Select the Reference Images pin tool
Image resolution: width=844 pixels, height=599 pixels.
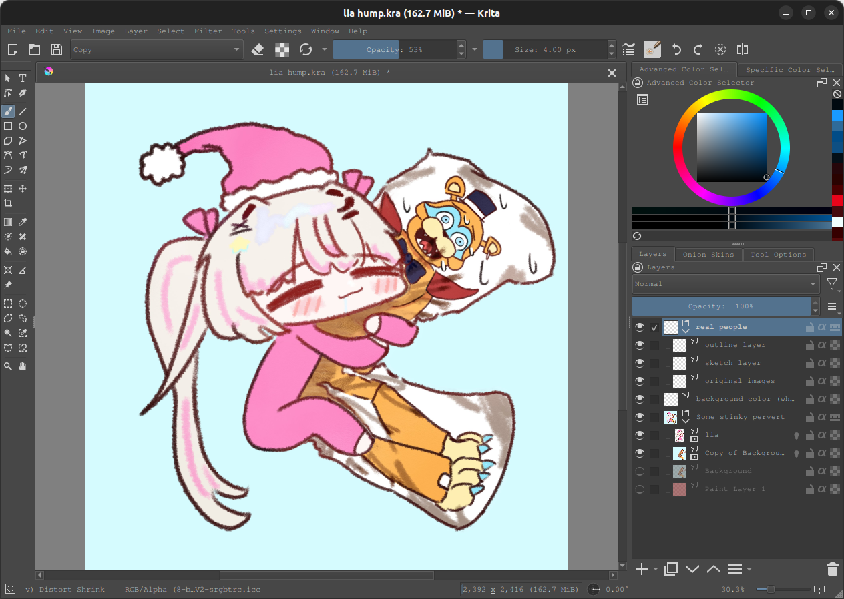[8, 285]
